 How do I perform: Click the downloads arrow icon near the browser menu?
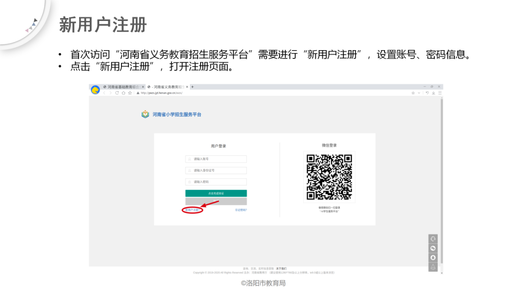pyautogui.click(x=433, y=92)
